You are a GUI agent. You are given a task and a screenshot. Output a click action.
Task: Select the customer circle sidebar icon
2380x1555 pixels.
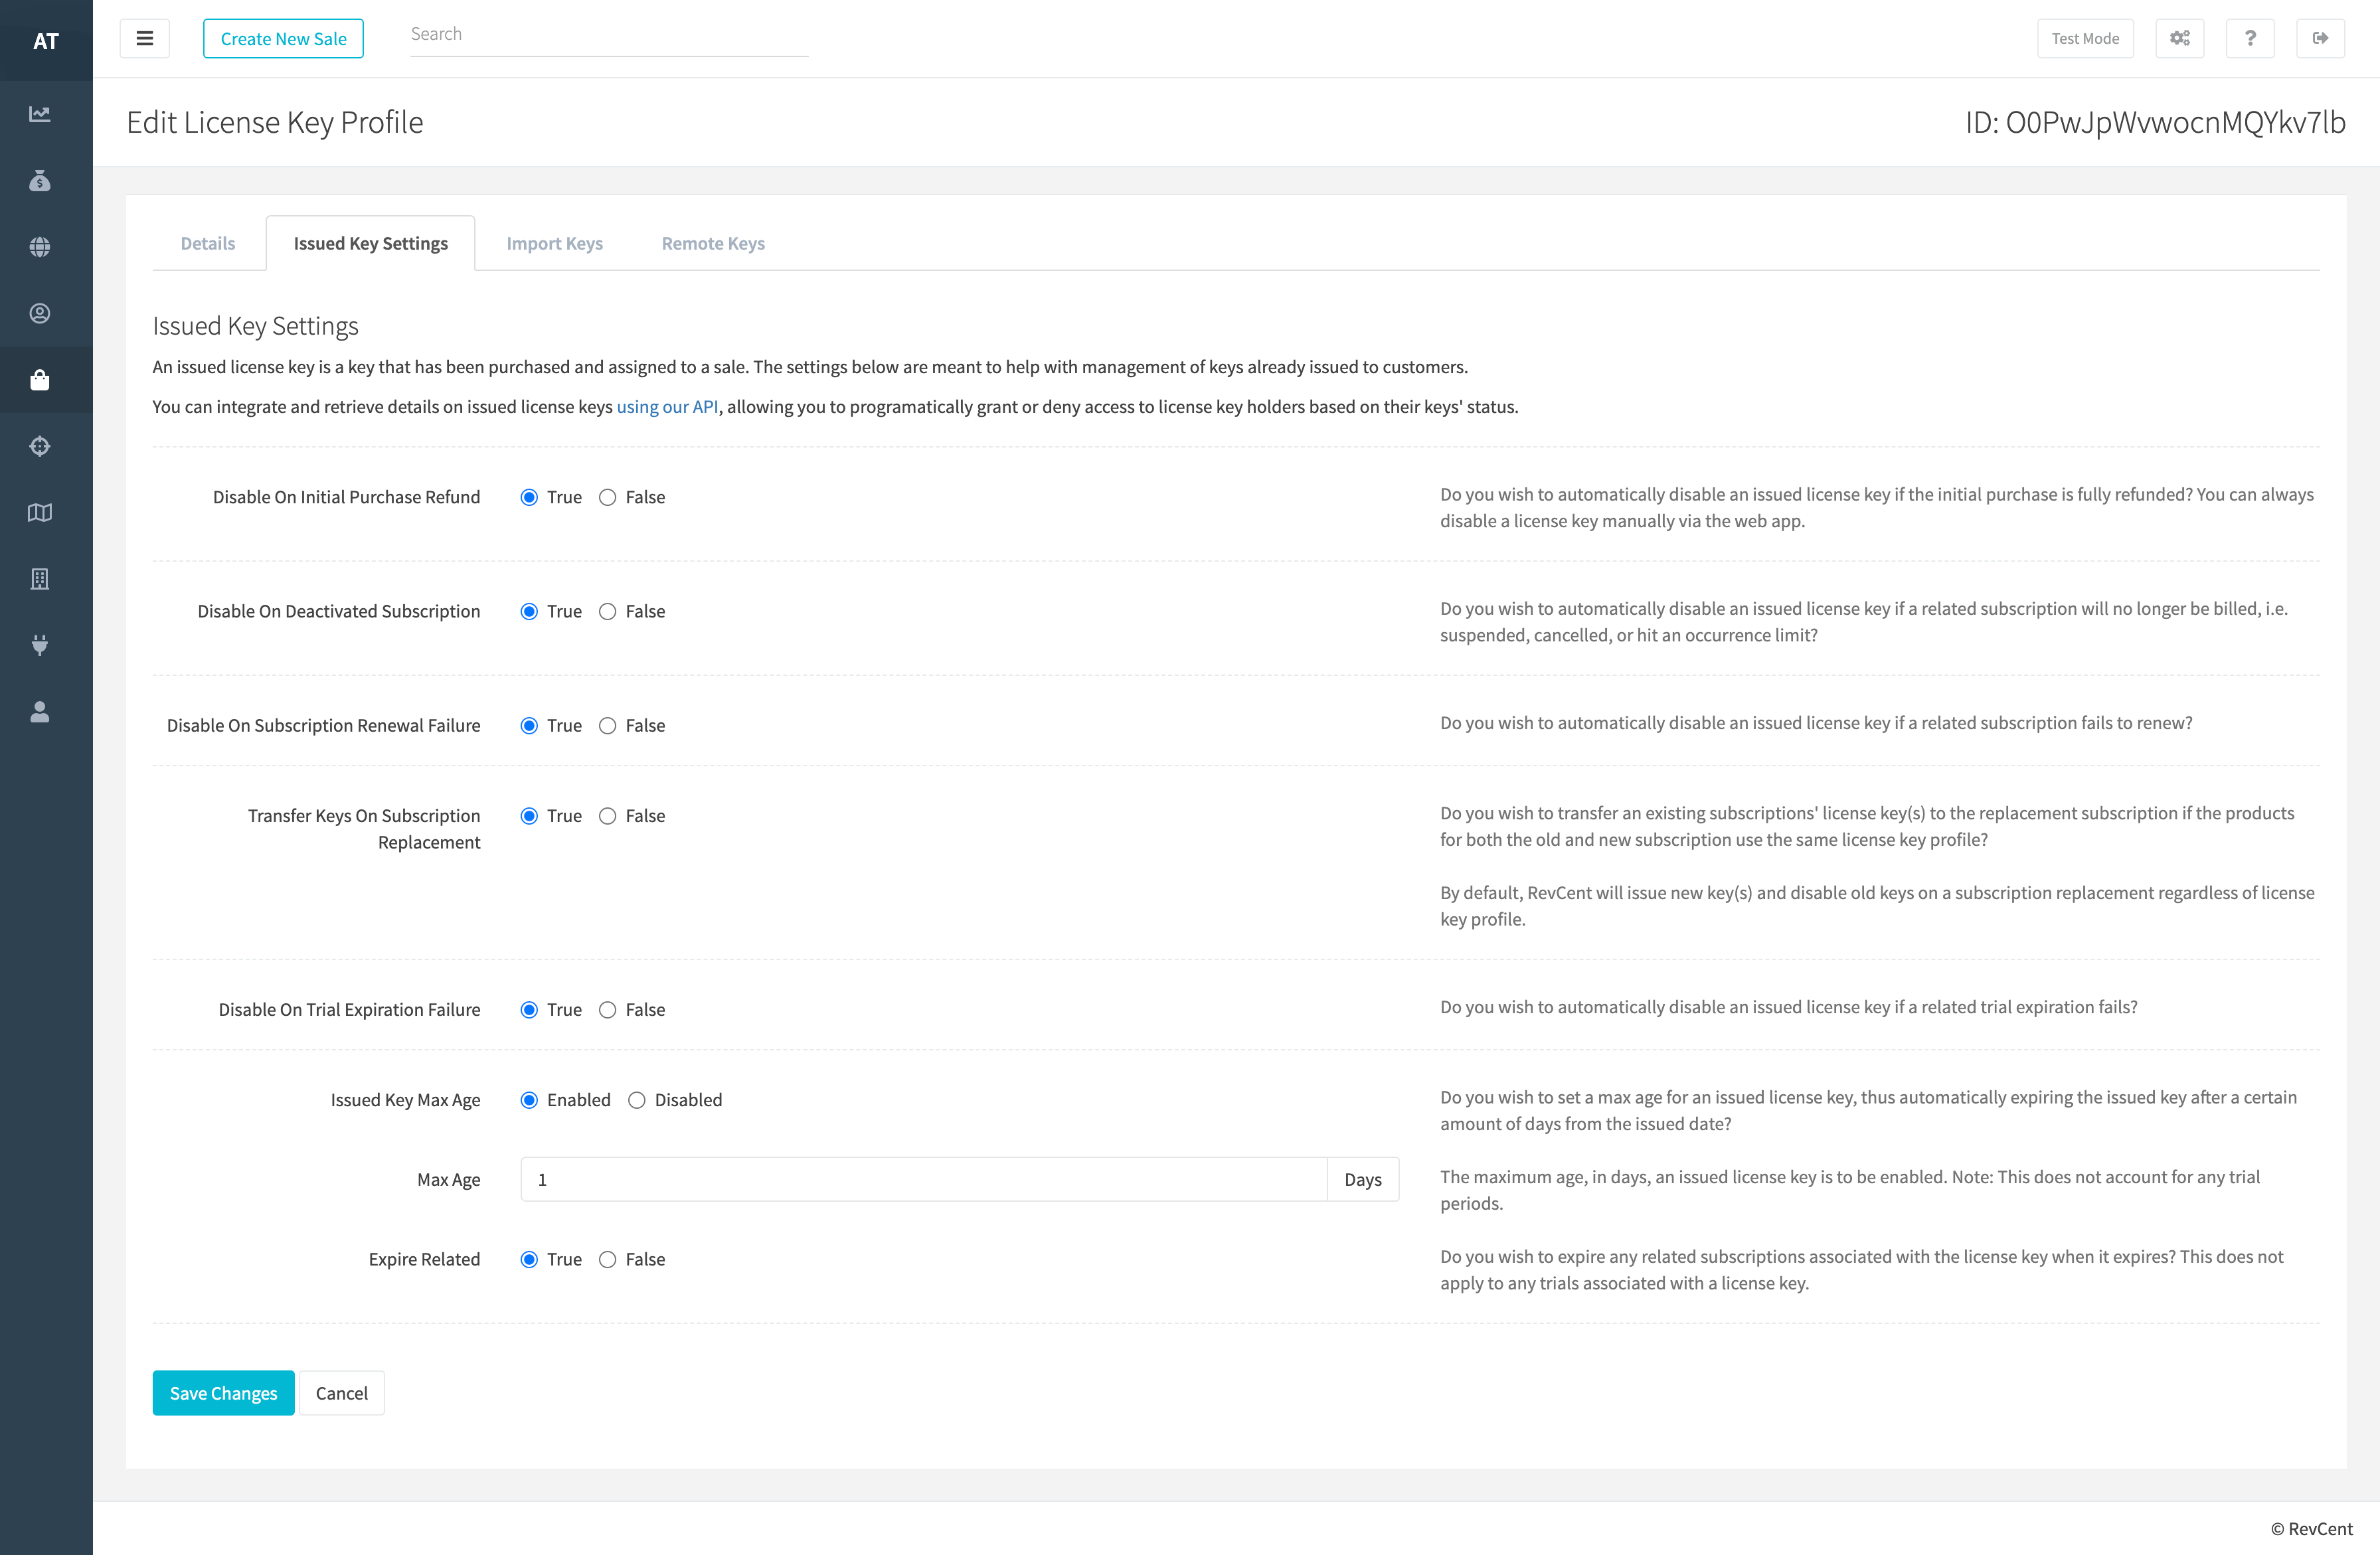[x=40, y=313]
